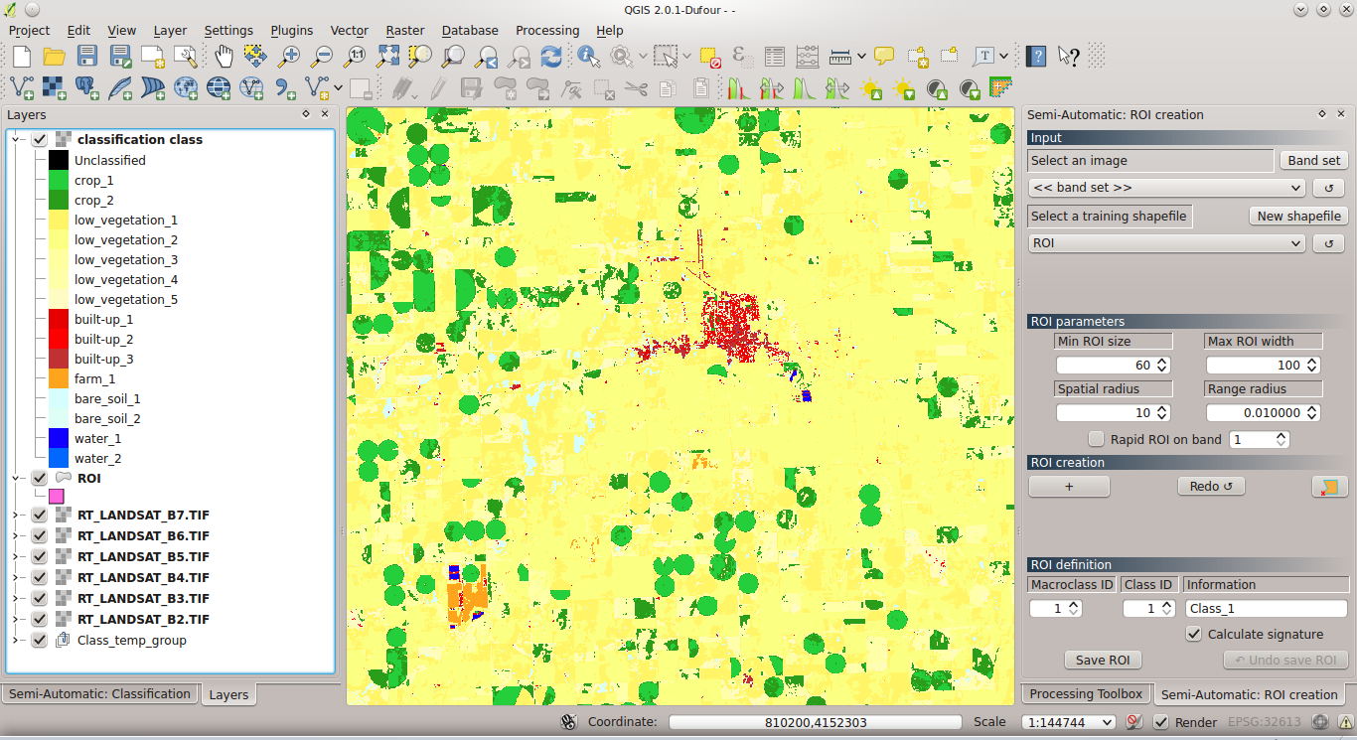The image size is (1357, 740).
Task: Click the crop_1 green color swatch
Action: 58,180
